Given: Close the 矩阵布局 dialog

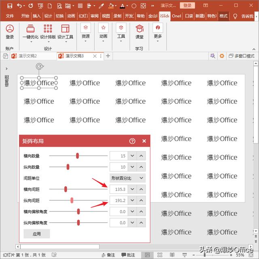Looking at the screenshot, I should (144, 141).
